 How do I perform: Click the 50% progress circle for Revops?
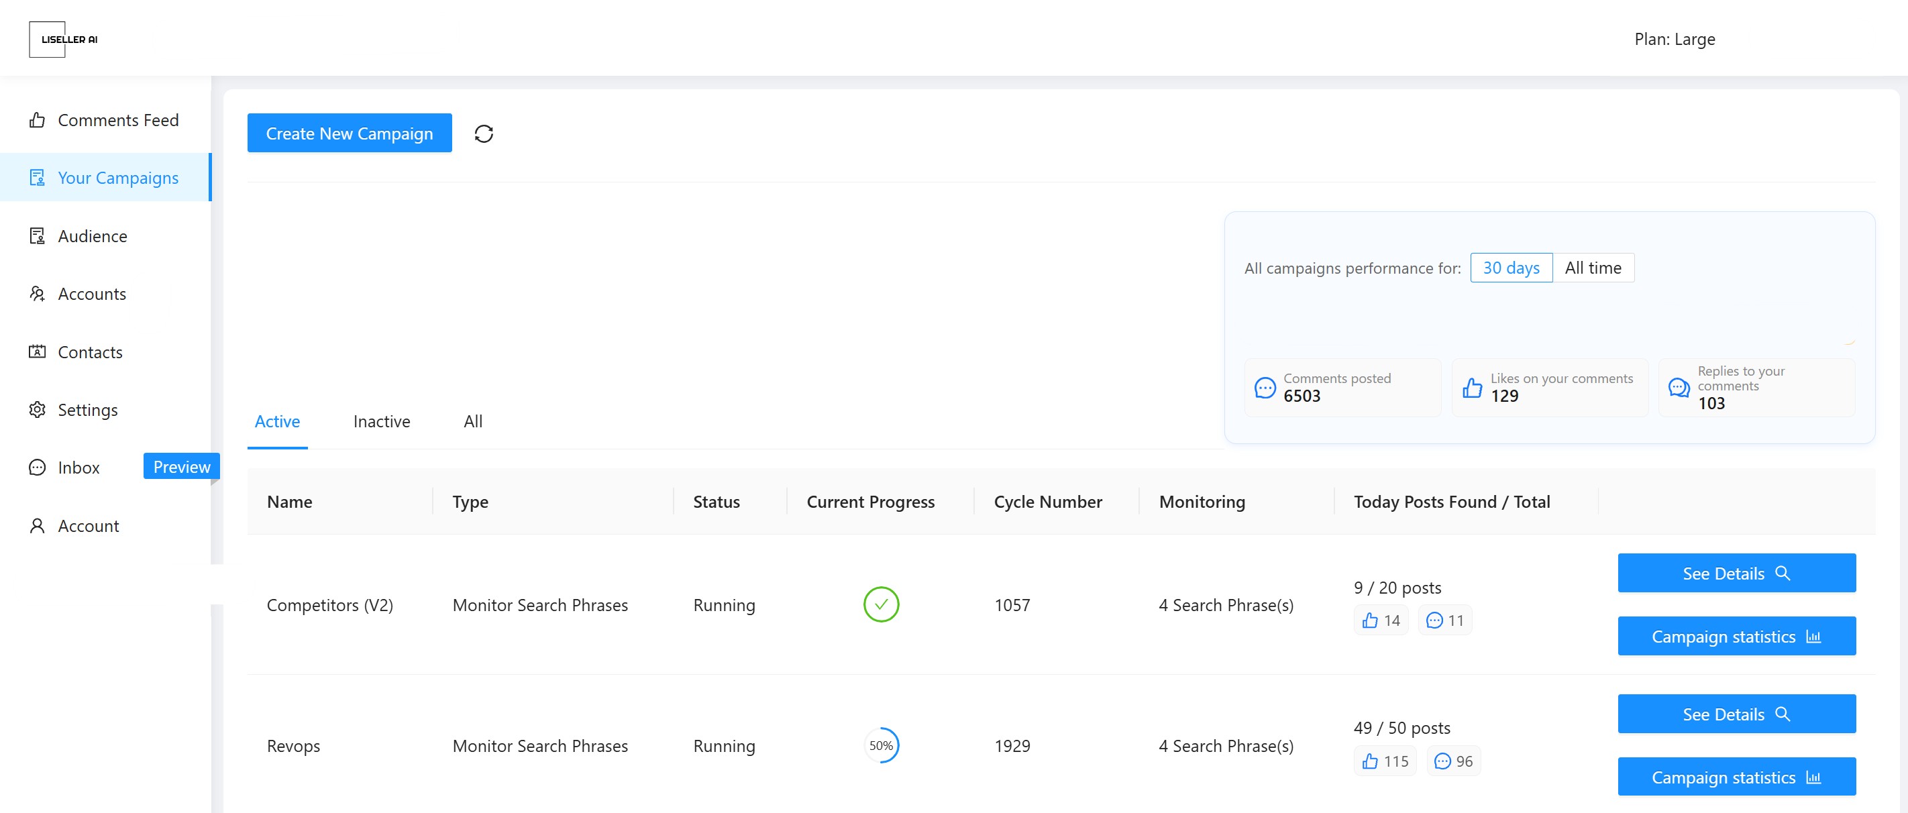pyautogui.click(x=881, y=746)
